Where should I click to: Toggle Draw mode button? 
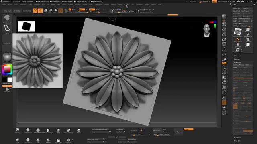(x=40, y=11)
